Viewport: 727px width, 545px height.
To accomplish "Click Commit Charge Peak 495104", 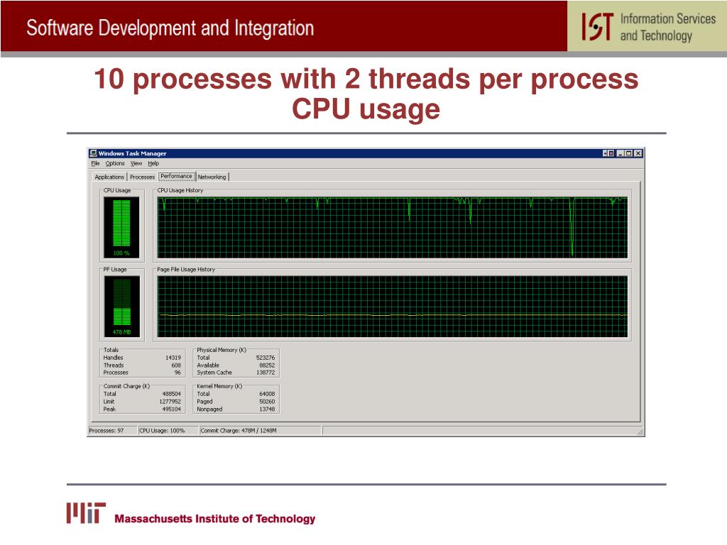I will coord(171,409).
